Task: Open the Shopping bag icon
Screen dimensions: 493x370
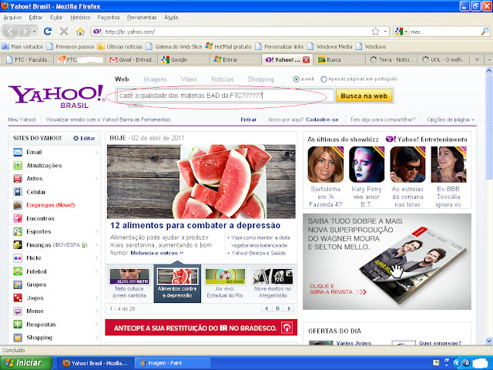Action: coord(18,338)
